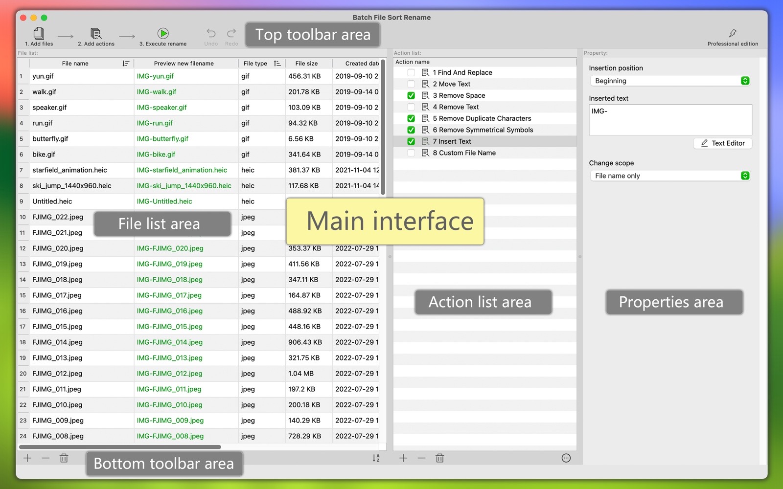Click the file list horizontal scrollbar
783x489 pixels.
click(120, 447)
